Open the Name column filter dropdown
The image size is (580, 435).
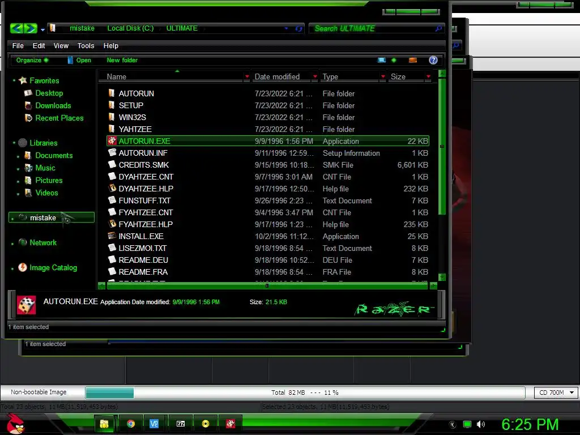(x=247, y=76)
